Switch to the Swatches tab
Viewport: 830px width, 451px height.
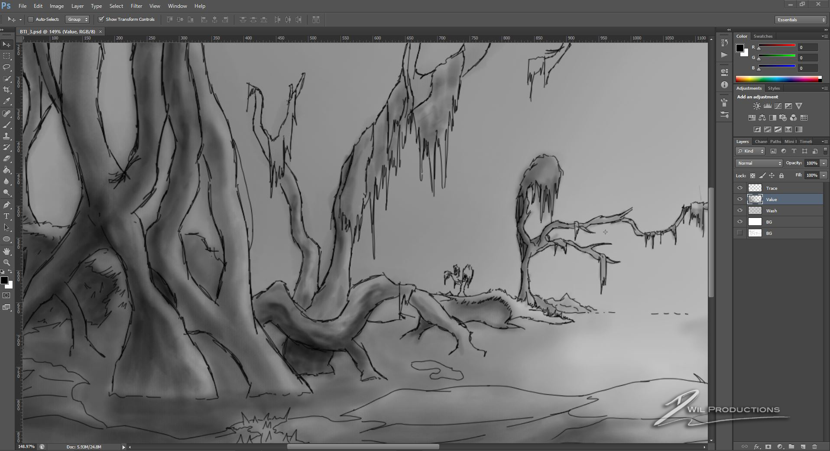[763, 36]
